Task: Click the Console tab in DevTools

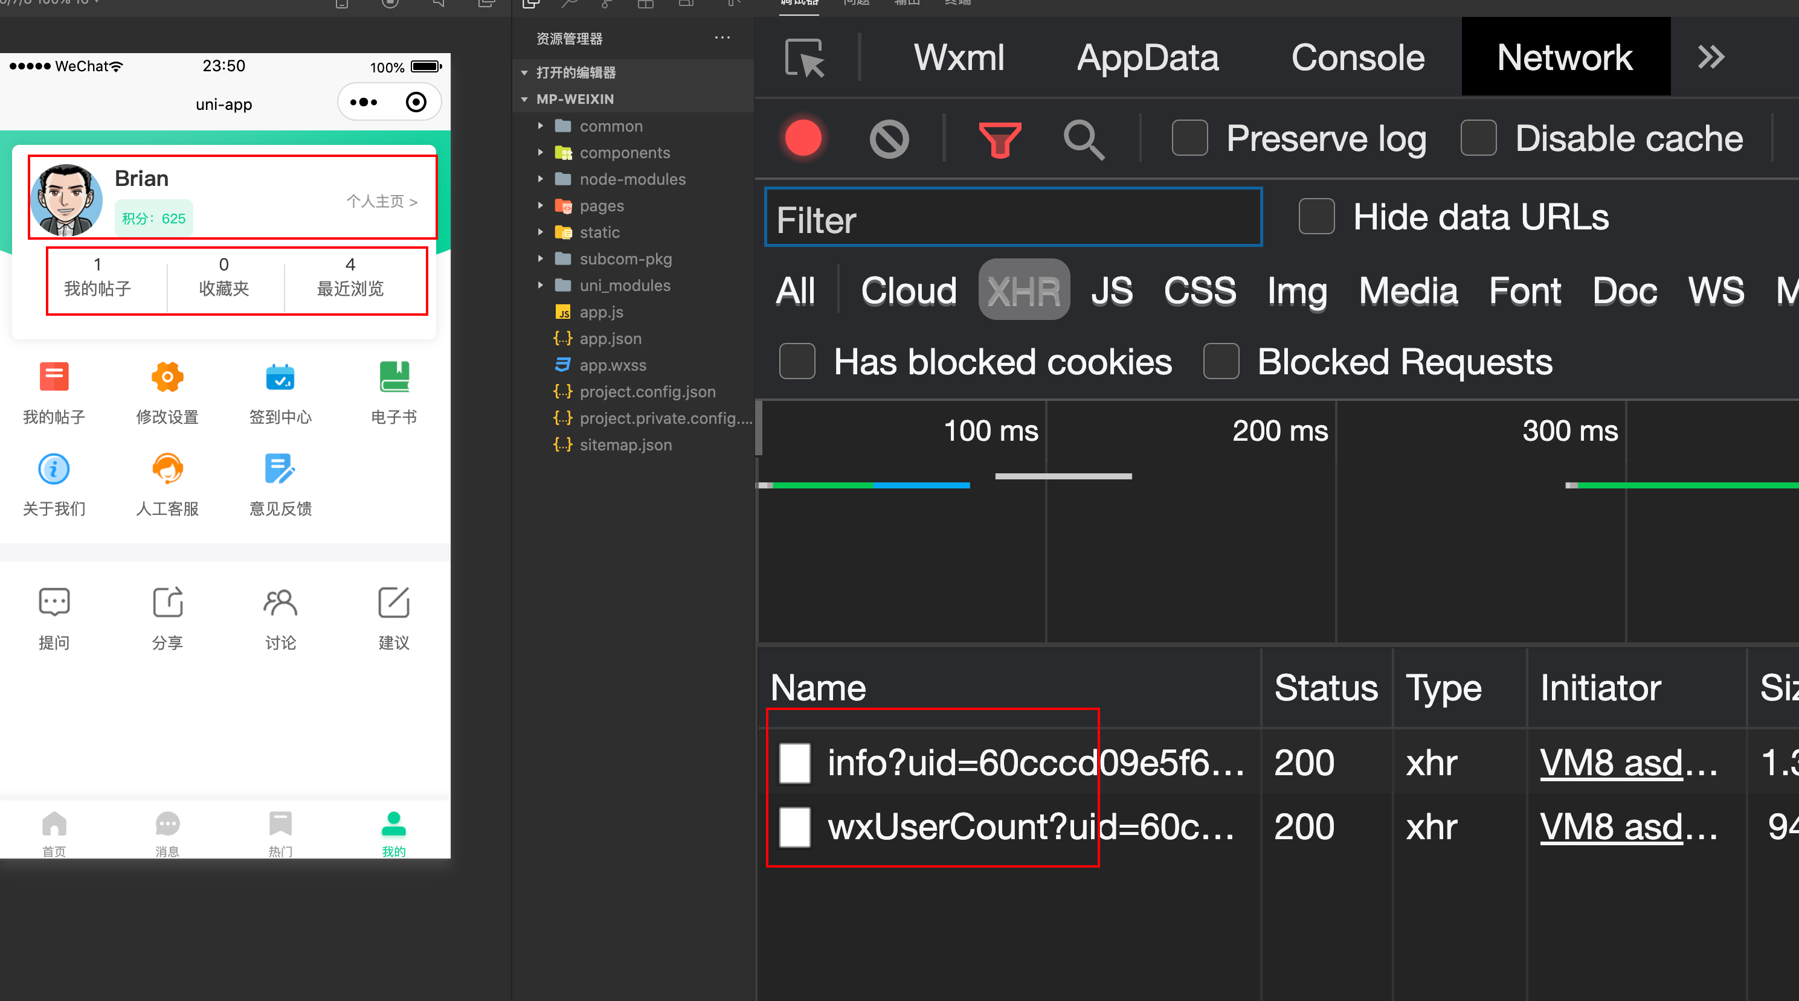Action: pos(1356,58)
